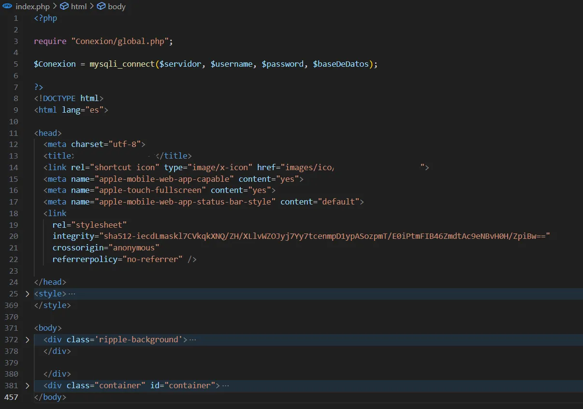Click the closing </style> tag
The height and width of the screenshot is (409, 583).
[x=52, y=305]
